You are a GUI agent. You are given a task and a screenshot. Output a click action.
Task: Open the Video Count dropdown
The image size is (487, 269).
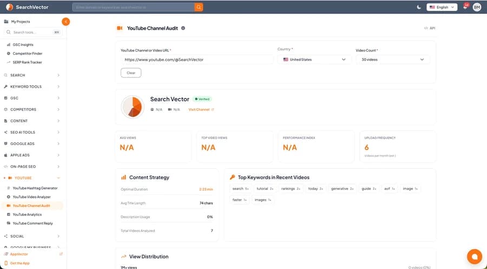click(393, 60)
